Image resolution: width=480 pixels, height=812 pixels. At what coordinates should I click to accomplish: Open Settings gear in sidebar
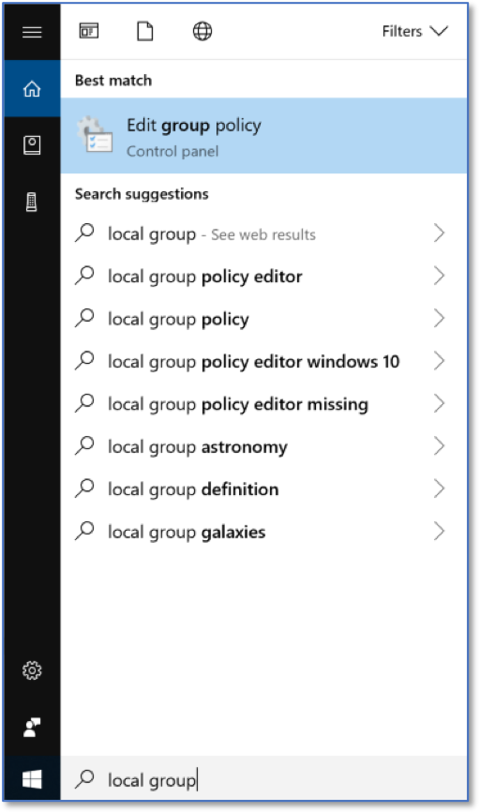pyautogui.click(x=32, y=670)
